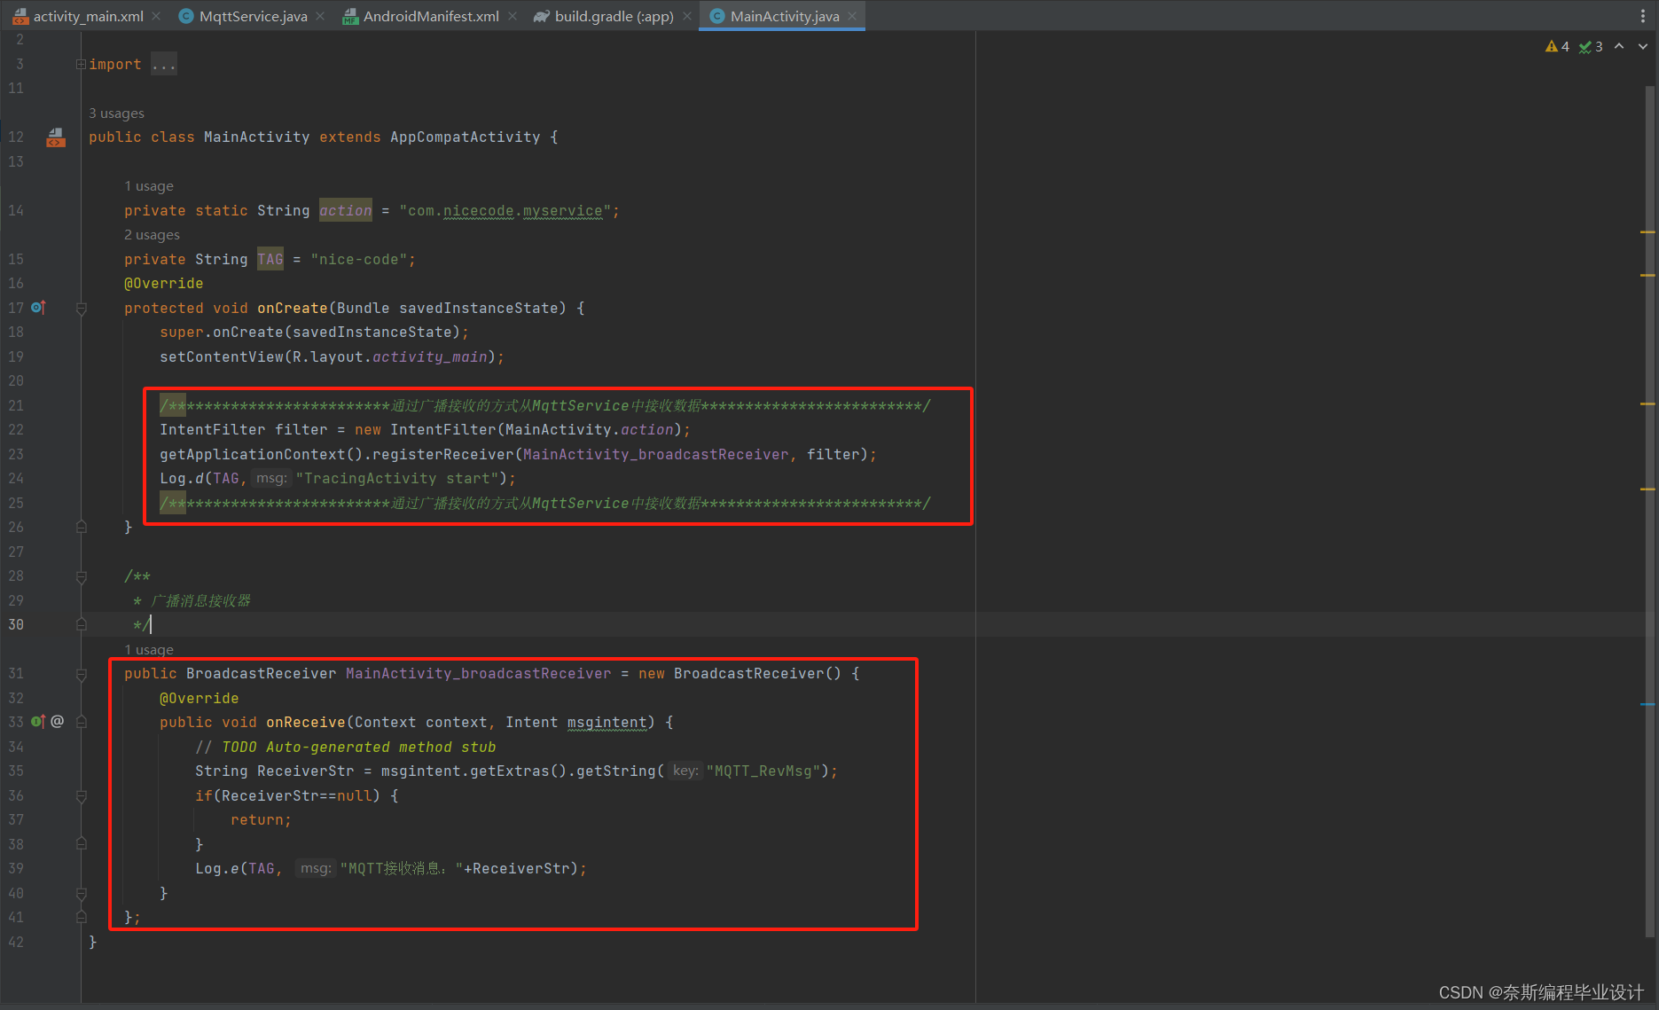This screenshot has width=1659, height=1010.
Task: Click the related XML file gutter icon on line 12
Action: [x=56, y=137]
